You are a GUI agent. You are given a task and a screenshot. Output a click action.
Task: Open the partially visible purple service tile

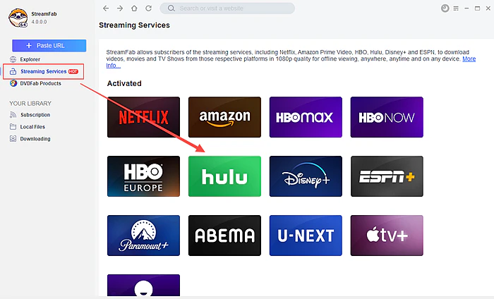click(x=144, y=285)
